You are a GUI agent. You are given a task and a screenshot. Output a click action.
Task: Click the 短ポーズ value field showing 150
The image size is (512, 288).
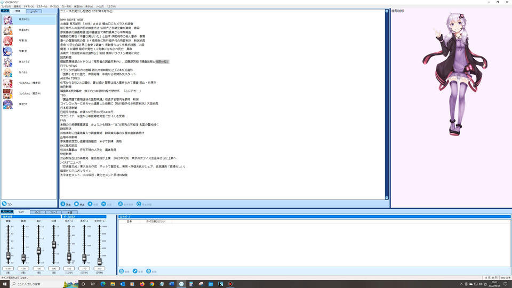pyautogui.click(x=69, y=268)
